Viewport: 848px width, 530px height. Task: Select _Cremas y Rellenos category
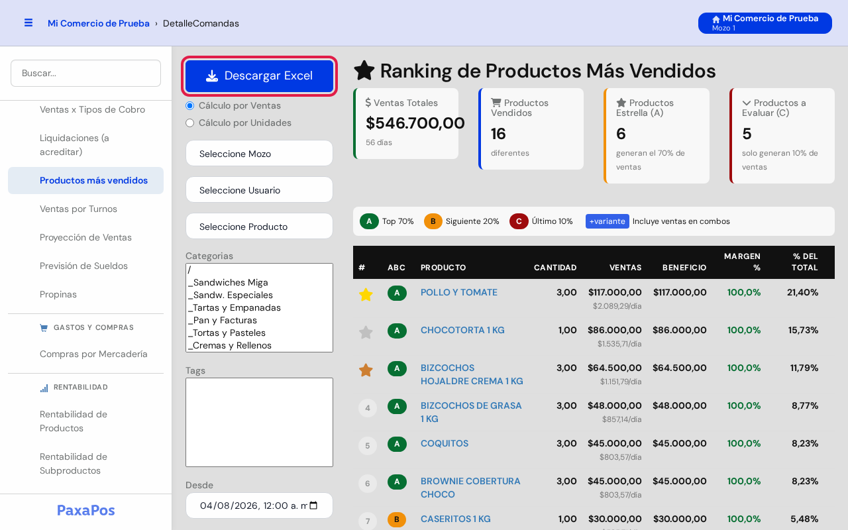pos(259,345)
